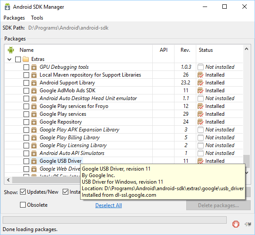Viewport: 255px width, 235px height.
Task: Open the Packages menu
Action: [14, 18]
